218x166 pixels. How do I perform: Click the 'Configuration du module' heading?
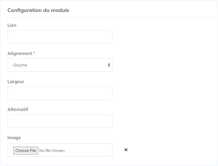[38, 10]
